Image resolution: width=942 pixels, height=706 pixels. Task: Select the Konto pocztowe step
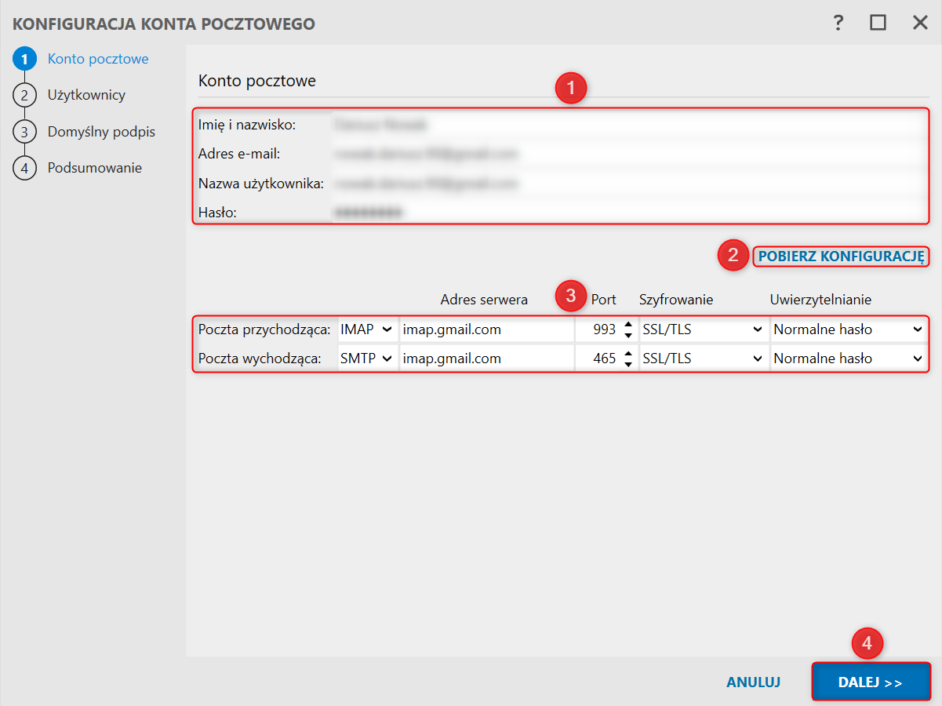(98, 59)
